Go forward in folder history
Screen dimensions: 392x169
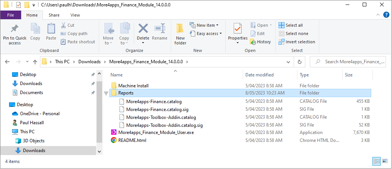18,62
